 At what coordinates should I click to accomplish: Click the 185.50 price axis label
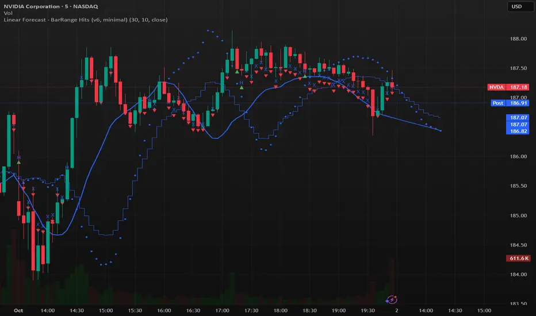518,186
